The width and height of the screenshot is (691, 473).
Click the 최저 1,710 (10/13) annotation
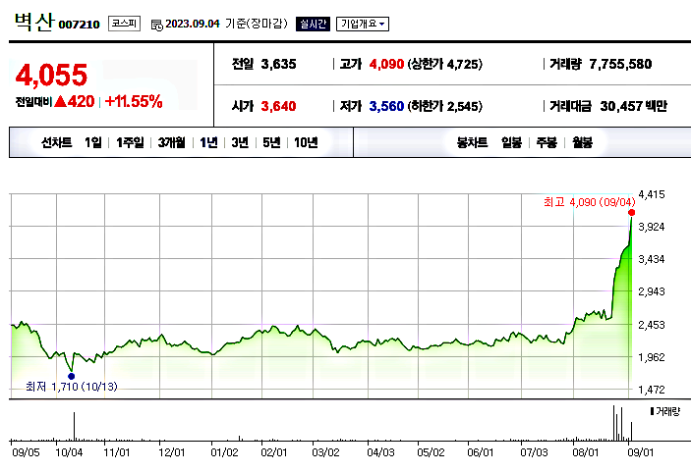click(x=72, y=387)
